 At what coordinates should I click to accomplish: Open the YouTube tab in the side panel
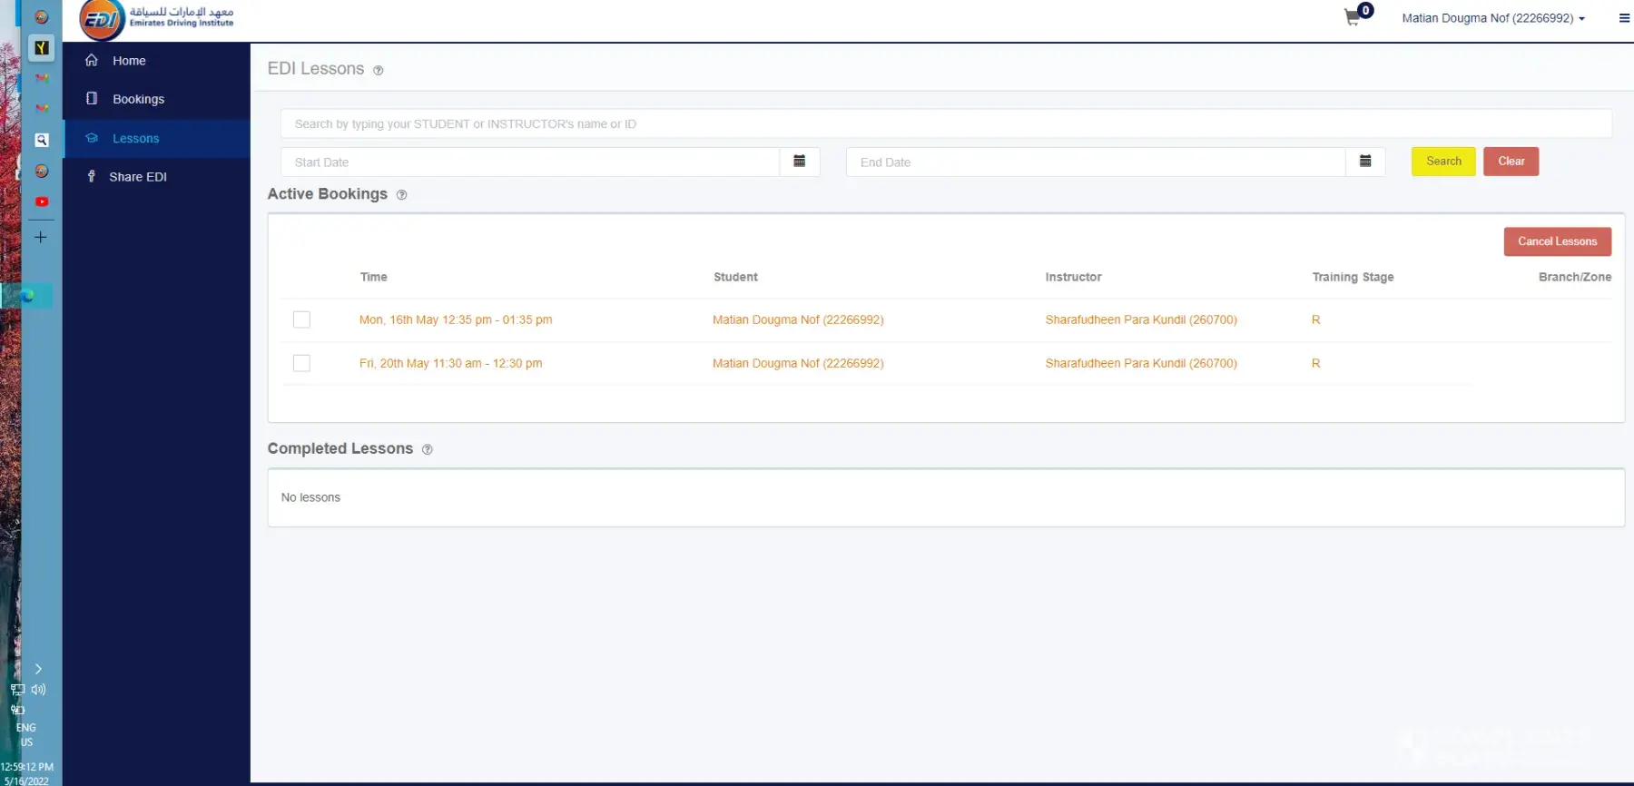(x=42, y=201)
